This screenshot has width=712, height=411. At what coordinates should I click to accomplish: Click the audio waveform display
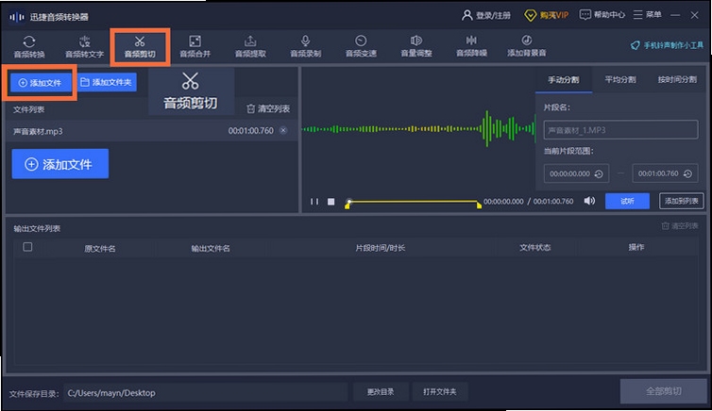tap(418, 129)
